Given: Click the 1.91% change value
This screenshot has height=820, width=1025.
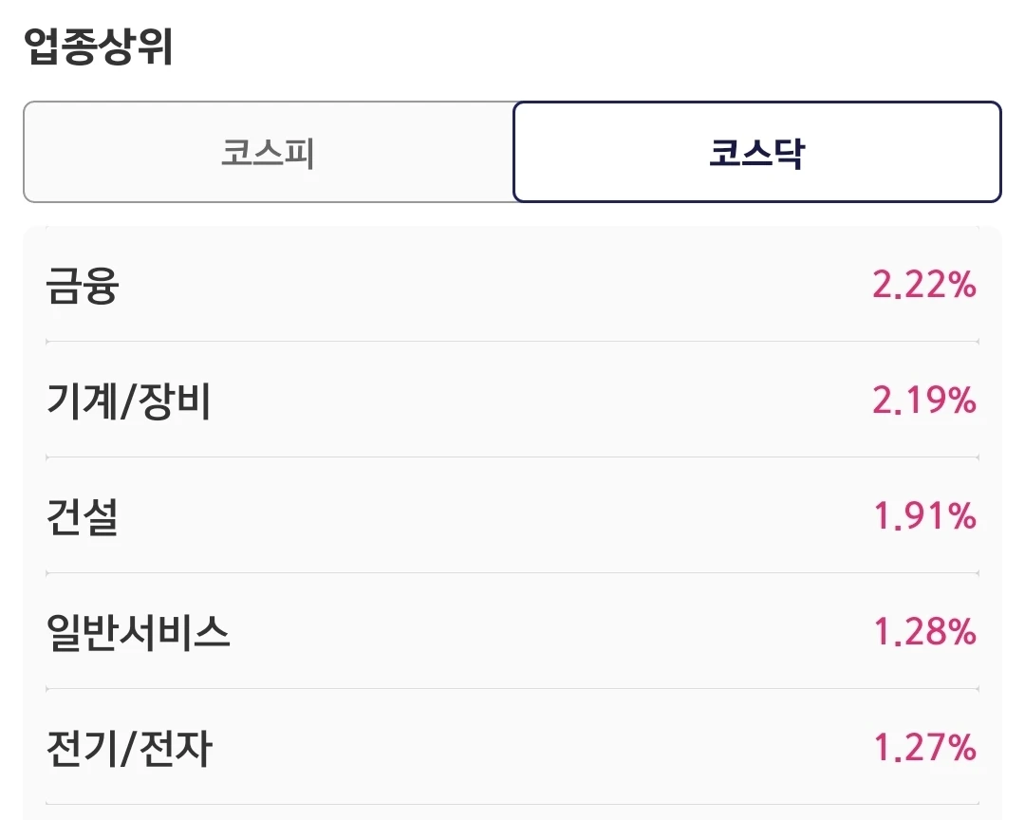Looking at the screenshot, I should click(x=925, y=516).
